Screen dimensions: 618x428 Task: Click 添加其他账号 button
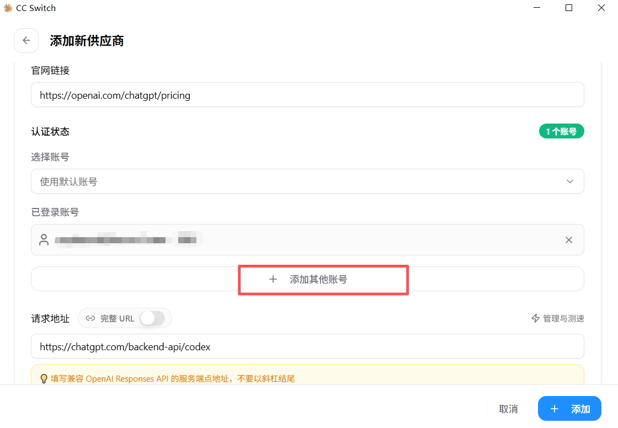tap(307, 279)
